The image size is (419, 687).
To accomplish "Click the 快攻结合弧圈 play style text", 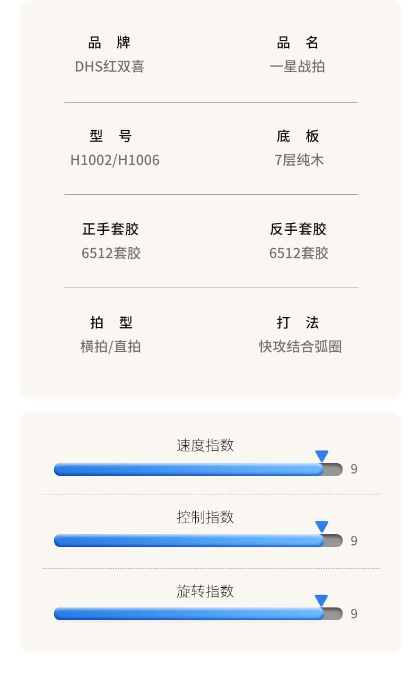I will tap(300, 346).
